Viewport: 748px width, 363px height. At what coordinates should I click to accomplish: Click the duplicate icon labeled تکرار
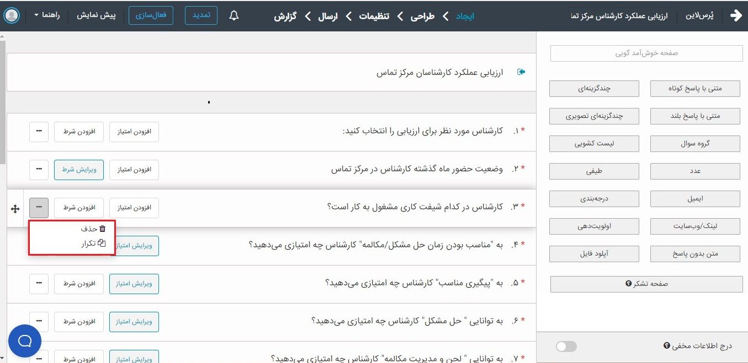click(x=101, y=243)
